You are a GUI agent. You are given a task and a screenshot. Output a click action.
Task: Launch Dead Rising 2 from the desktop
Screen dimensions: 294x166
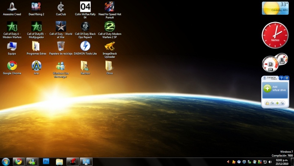point(36,9)
